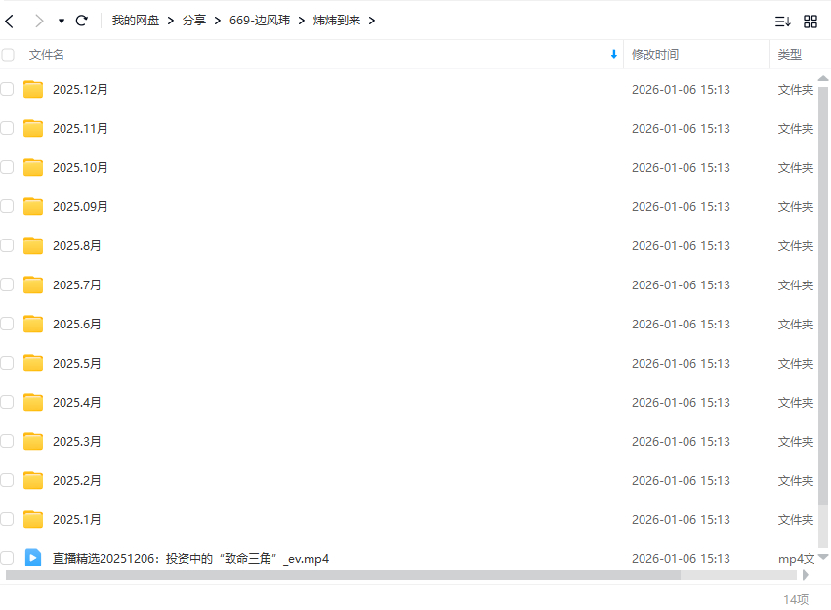Navigate to 669-边风玮 breadcrumb folder
The width and height of the screenshot is (831, 610).
[x=260, y=21]
